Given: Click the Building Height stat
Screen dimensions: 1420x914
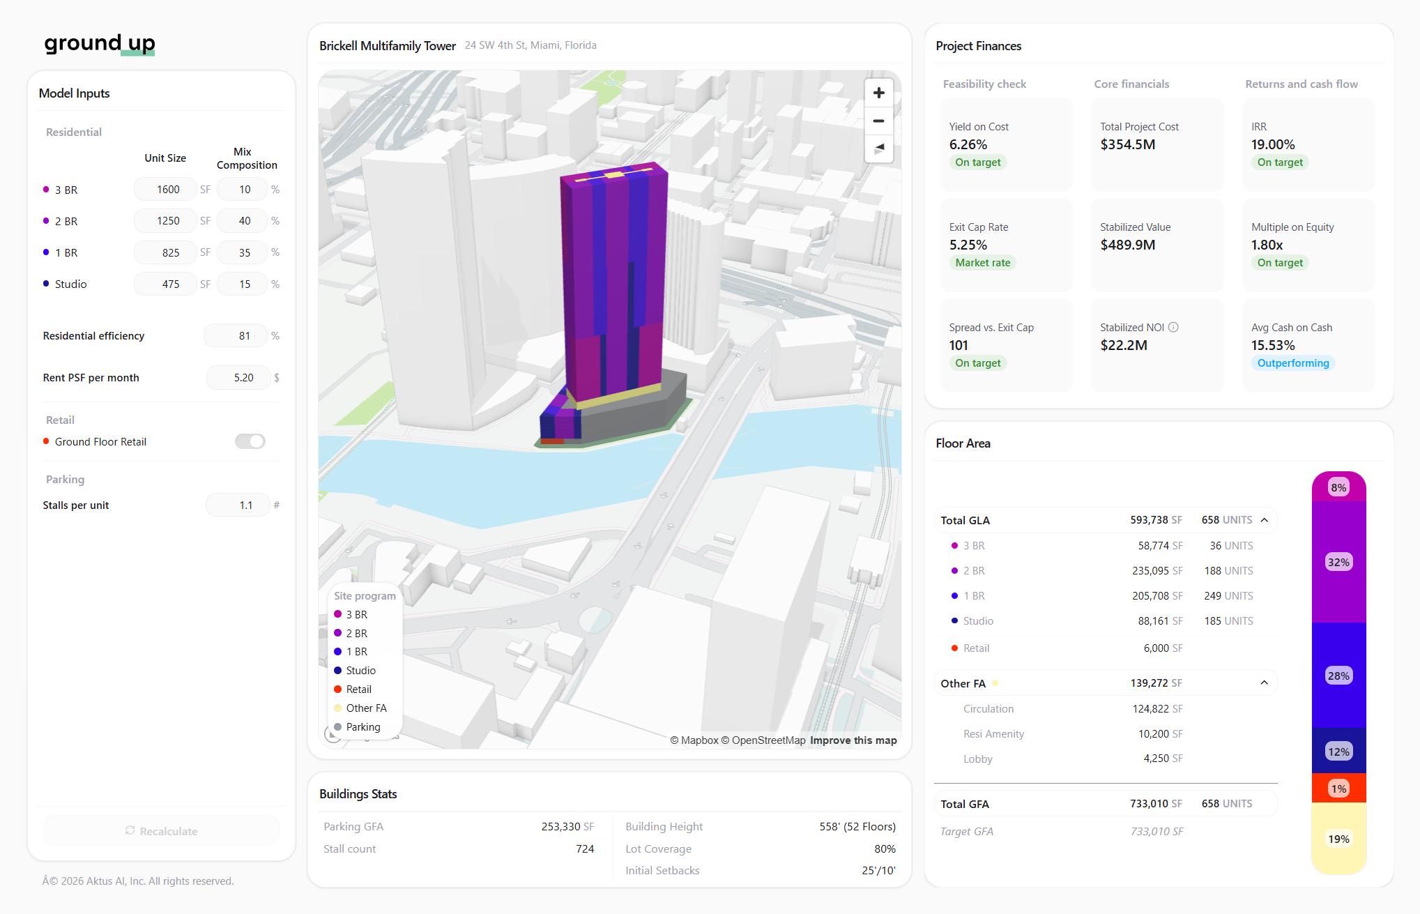Looking at the screenshot, I should [761, 826].
